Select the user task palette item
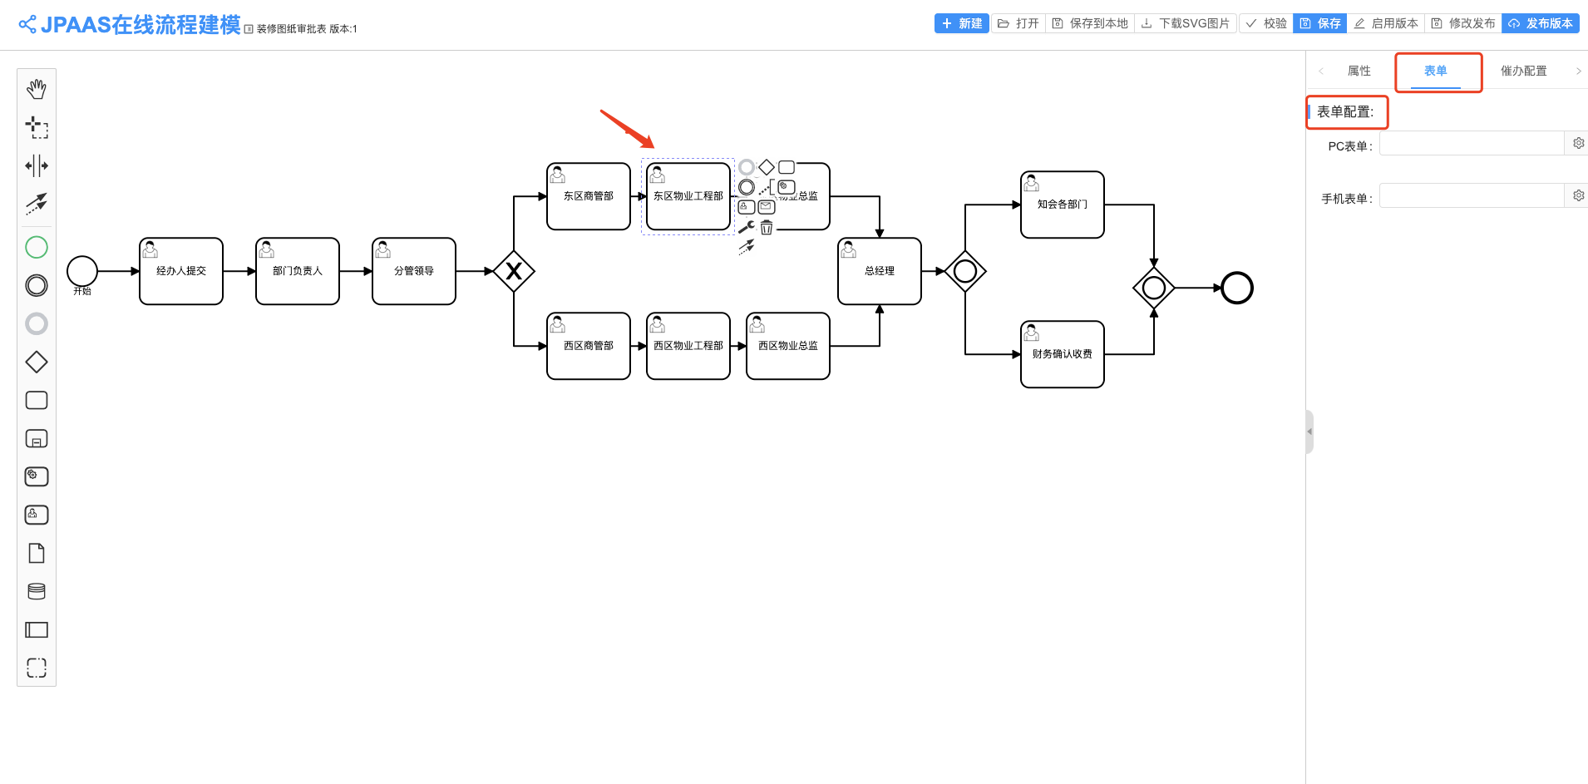Screen dimensions: 1588x784 pos(37,515)
